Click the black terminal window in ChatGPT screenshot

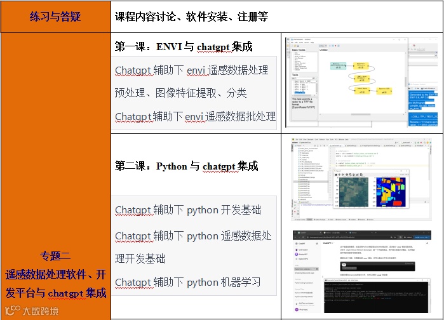pyautogui.click(x=377, y=296)
